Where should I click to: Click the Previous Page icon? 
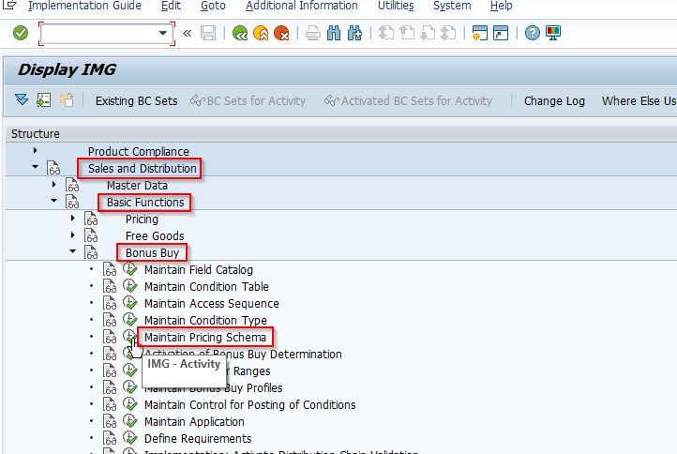click(x=407, y=33)
